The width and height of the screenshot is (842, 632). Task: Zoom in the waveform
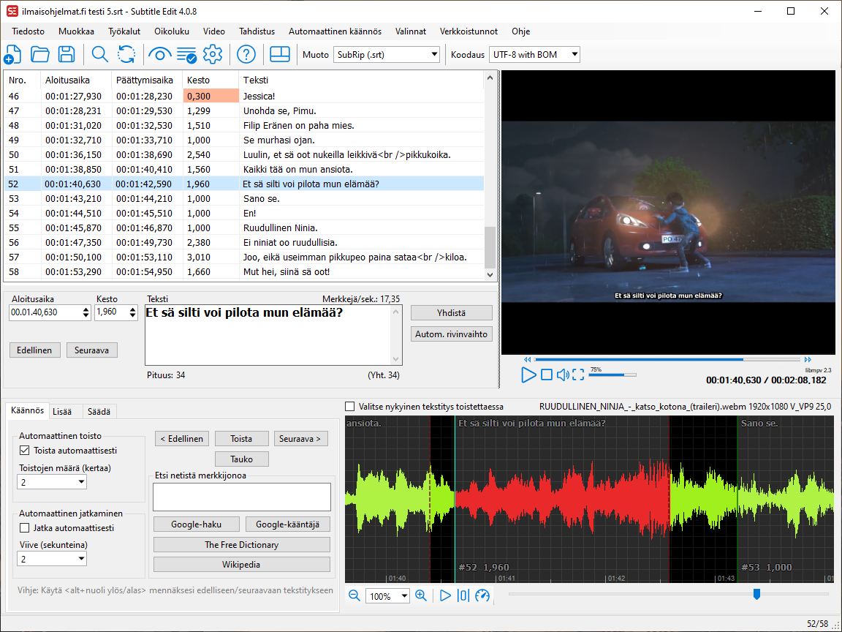(x=421, y=595)
